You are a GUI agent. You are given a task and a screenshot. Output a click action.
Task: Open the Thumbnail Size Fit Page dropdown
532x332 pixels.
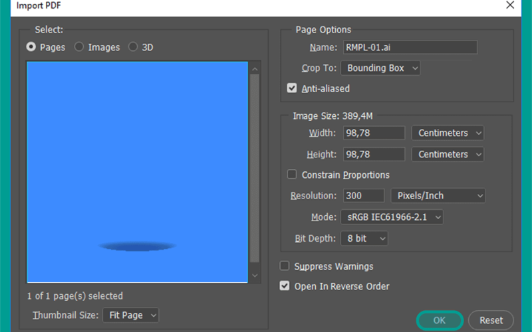point(130,315)
